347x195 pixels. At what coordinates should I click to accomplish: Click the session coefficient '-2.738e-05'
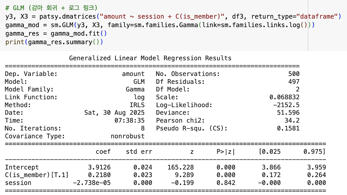coord(92,183)
